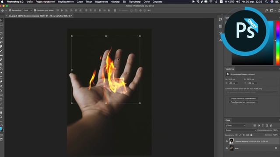Open the Вид layer filter dropdown
The width and height of the screenshot is (280, 157).
(x=235, y=126)
